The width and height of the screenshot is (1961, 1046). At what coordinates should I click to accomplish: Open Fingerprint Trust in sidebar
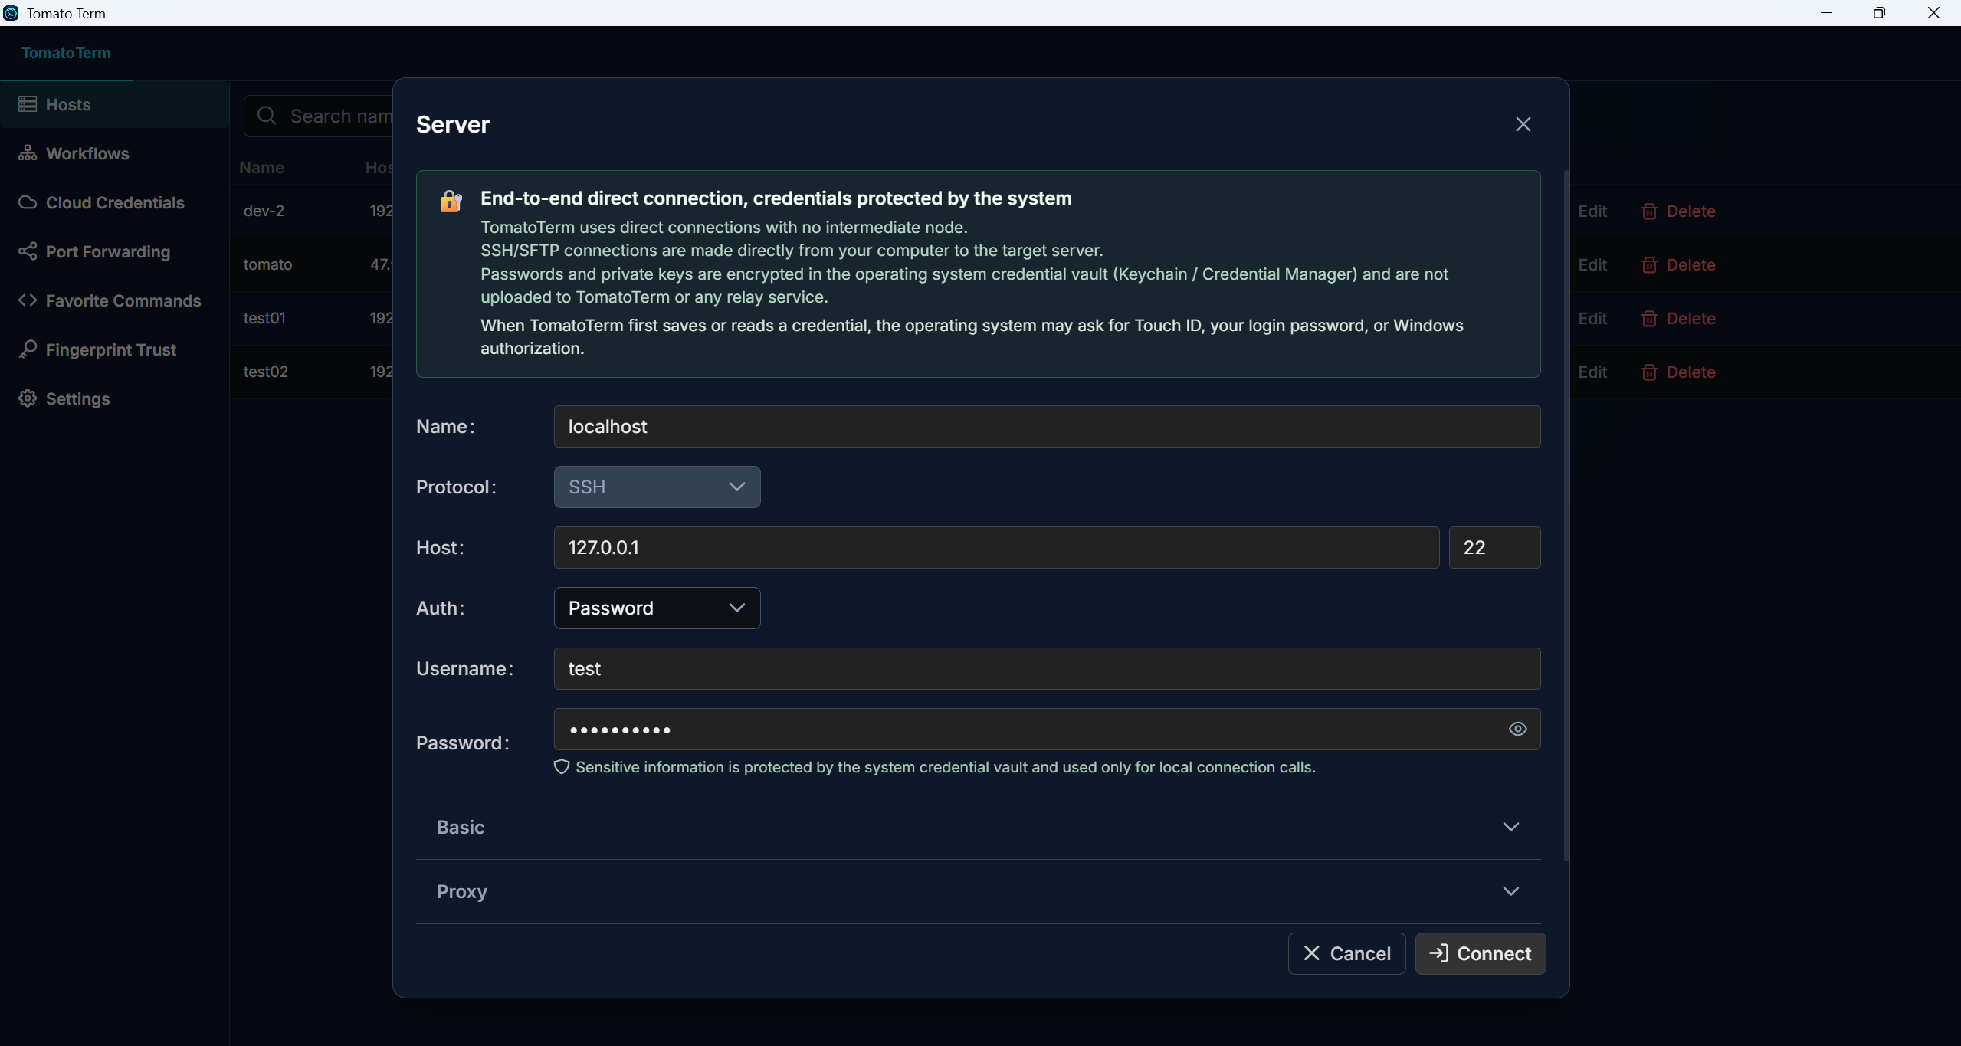(x=115, y=349)
